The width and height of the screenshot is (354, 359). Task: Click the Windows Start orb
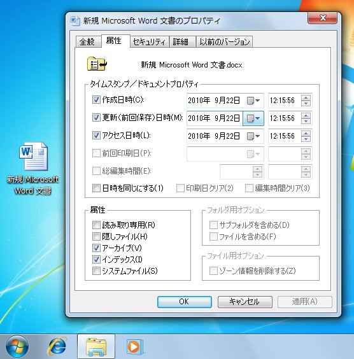(17, 347)
